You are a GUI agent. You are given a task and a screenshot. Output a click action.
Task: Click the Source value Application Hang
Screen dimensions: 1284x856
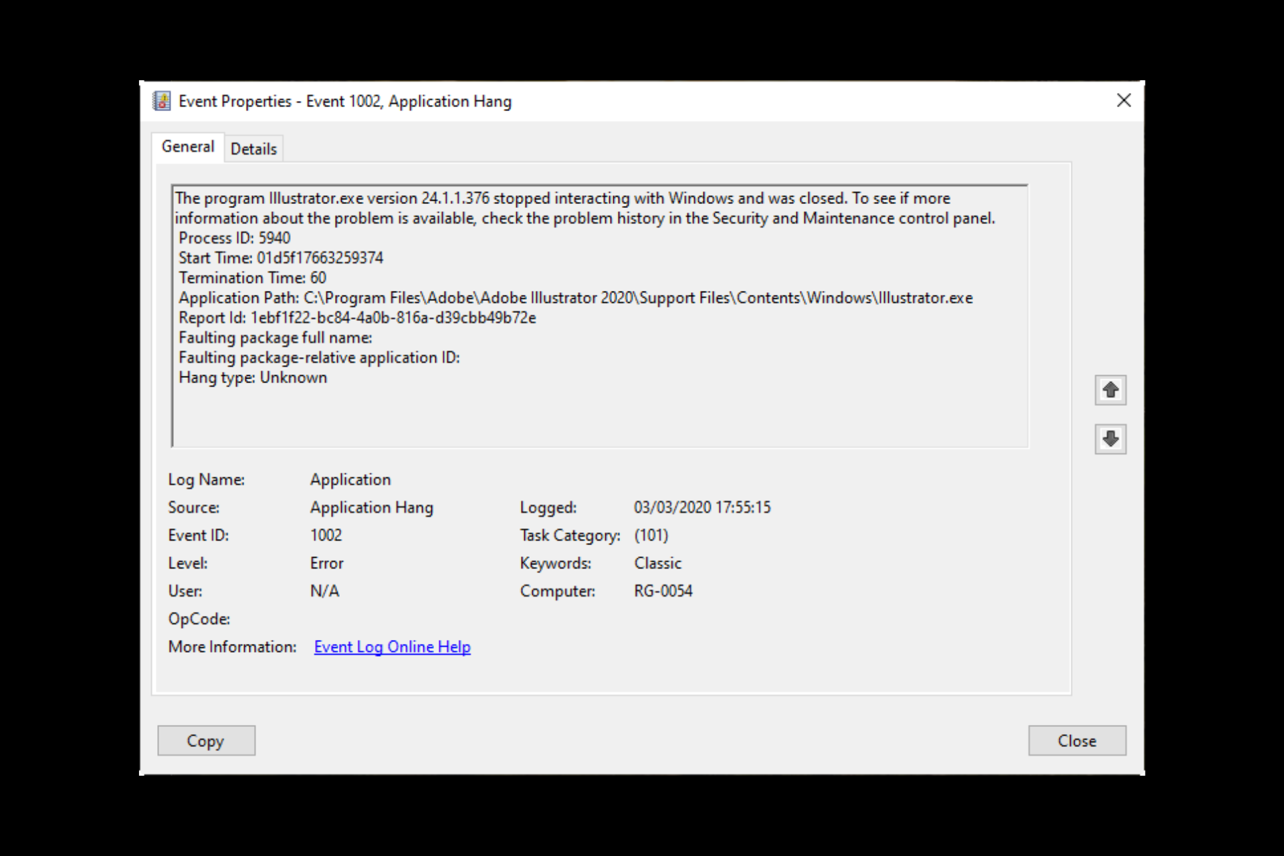pos(372,508)
